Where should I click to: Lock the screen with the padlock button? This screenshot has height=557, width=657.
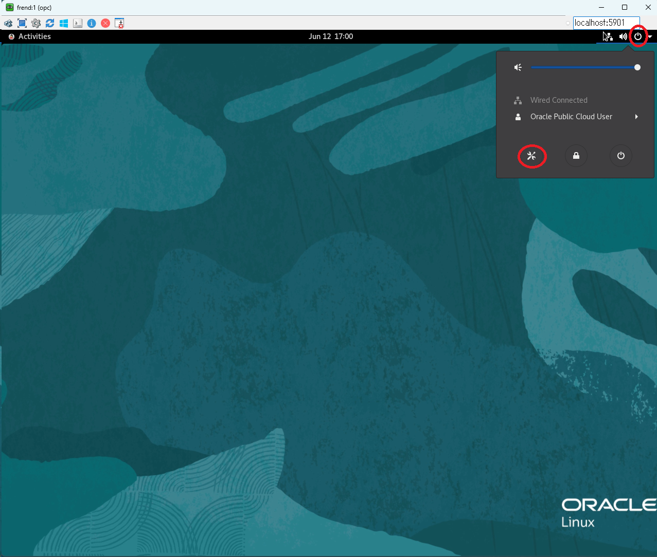point(576,156)
